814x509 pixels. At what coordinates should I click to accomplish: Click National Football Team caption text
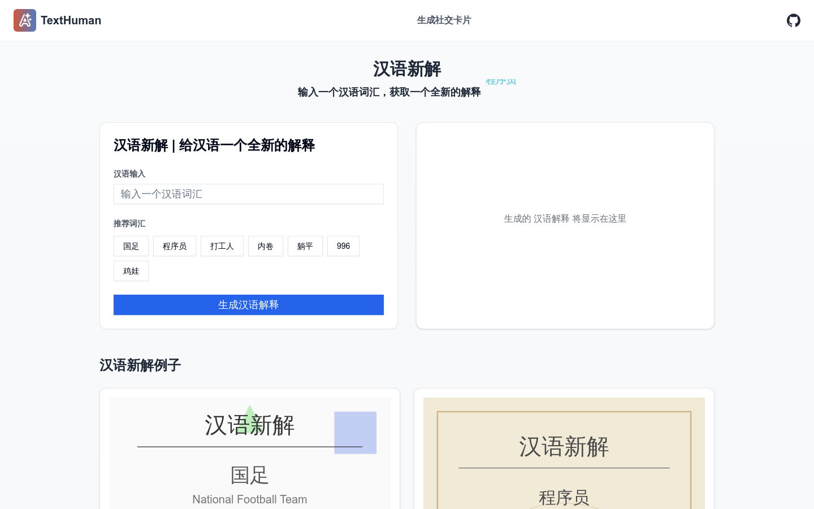pos(250,499)
